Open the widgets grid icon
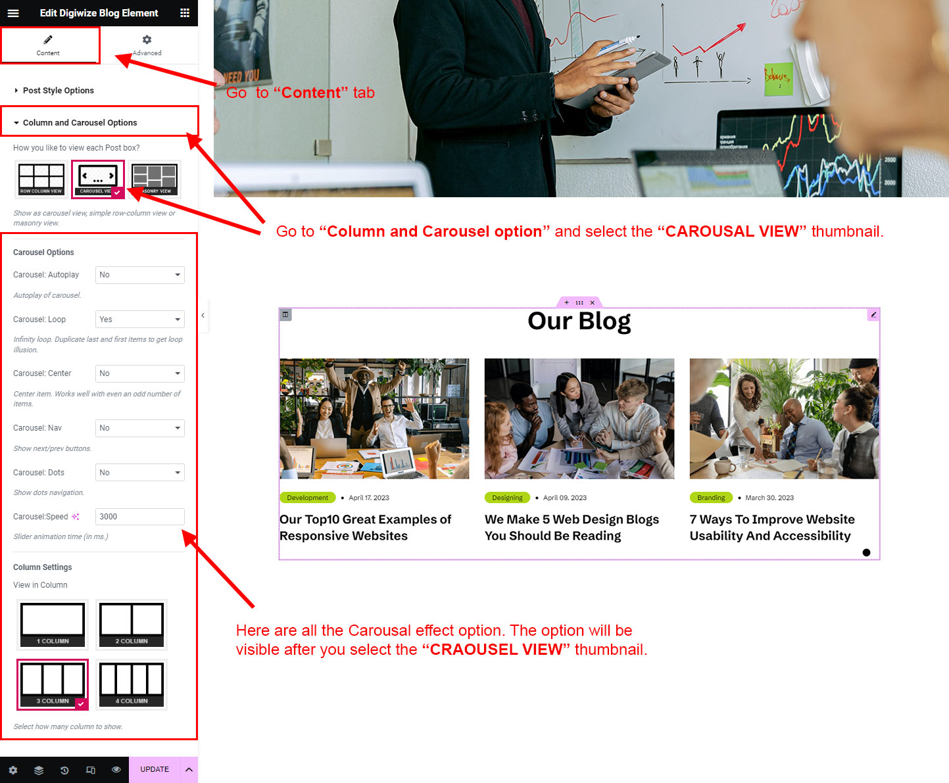 point(185,13)
